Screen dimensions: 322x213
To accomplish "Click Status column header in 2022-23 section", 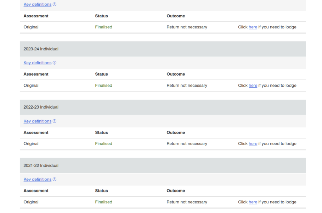I will (101, 132).
